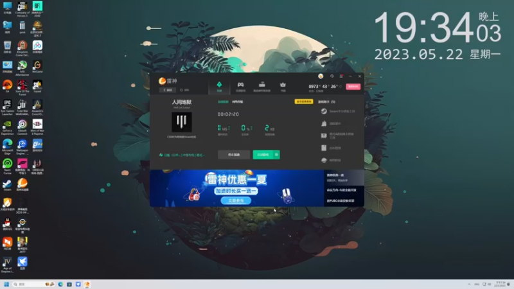Open the Company of Heroes 3 desktop icon
Image resolution: width=514 pixels, height=289 pixels.
click(x=22, y=9)
